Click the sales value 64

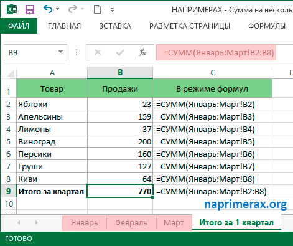click(120, 179)
